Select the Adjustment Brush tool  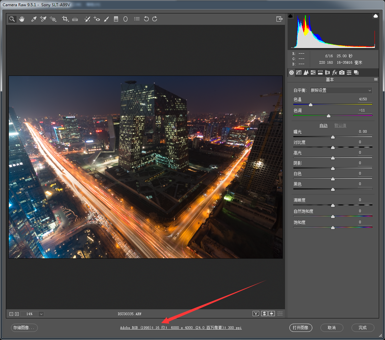(106, 19)
